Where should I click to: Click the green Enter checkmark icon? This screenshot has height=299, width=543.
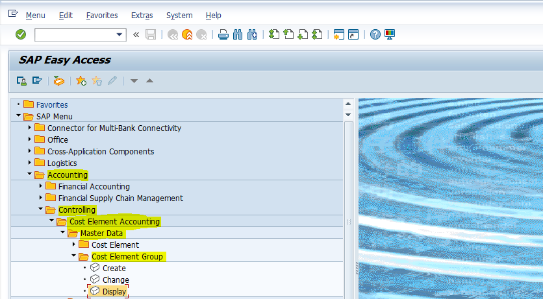pos(21,34)
